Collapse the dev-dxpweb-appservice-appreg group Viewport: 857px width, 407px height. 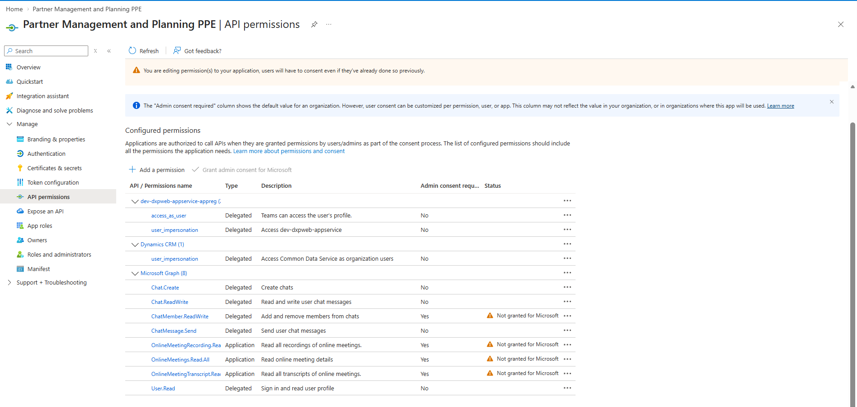(135, 201)
